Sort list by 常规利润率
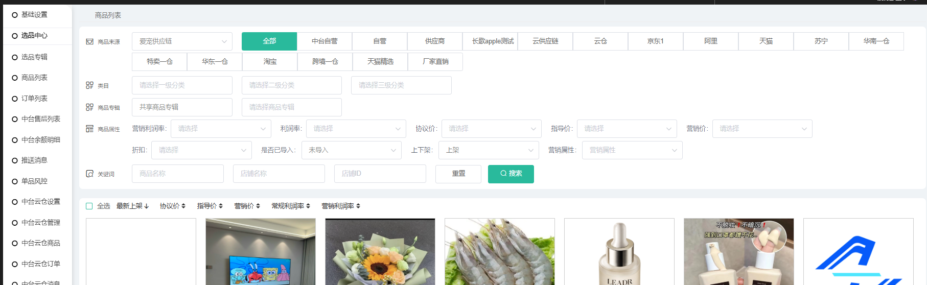927x285 pixels. coord(291,206)
